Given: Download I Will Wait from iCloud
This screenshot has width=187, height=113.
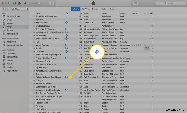Looking at the screenshot, I should tap(66, 51).
